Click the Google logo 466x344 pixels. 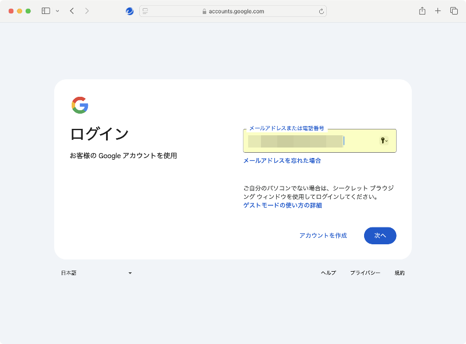point(80,105)
